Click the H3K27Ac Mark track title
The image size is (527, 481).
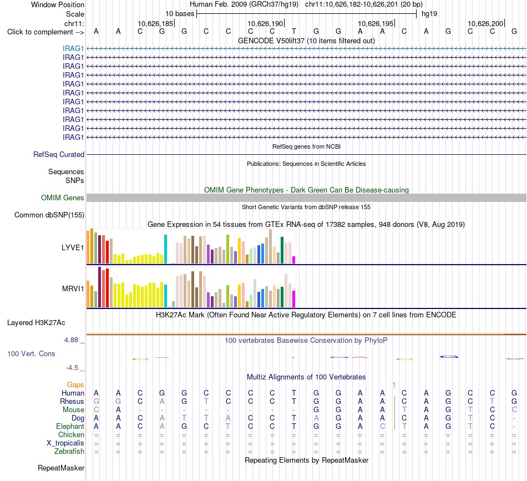tap(306, 315)
